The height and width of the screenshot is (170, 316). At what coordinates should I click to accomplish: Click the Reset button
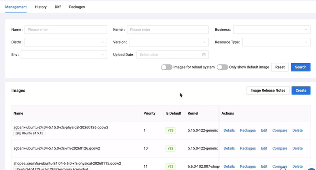(280, 67)
